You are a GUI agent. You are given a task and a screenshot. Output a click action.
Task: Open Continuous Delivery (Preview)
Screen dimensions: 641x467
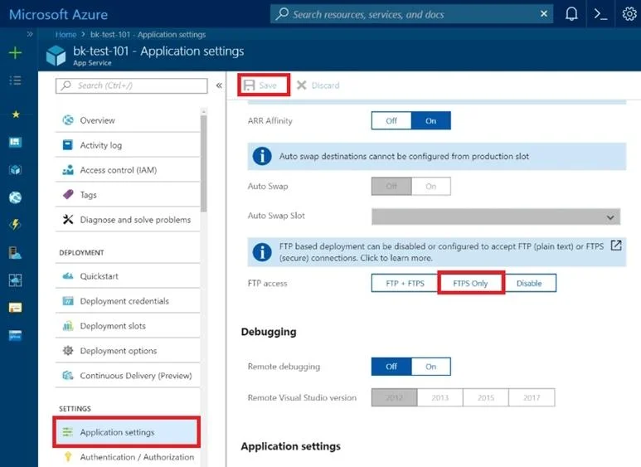coord(128,376)
